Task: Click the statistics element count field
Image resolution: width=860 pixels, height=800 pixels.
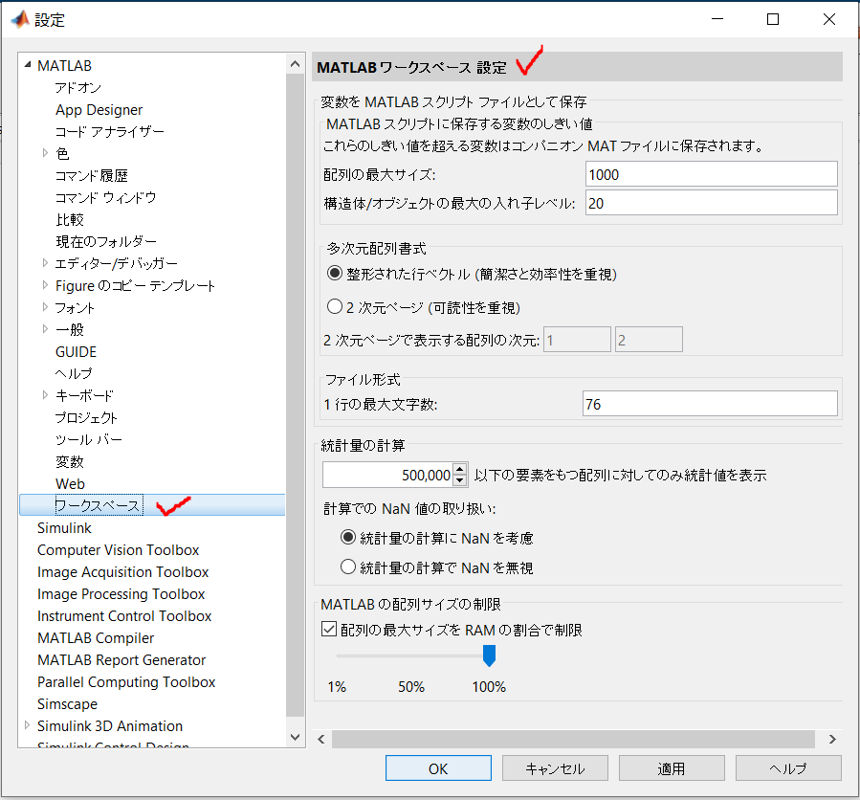Action: [387, 475]
